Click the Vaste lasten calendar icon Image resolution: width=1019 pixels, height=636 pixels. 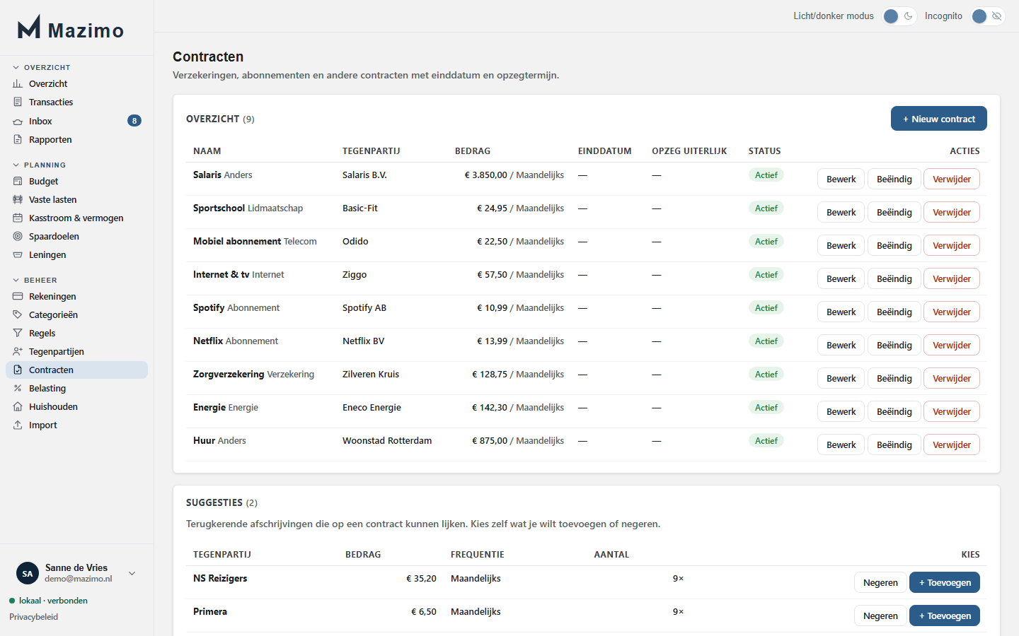18,199
